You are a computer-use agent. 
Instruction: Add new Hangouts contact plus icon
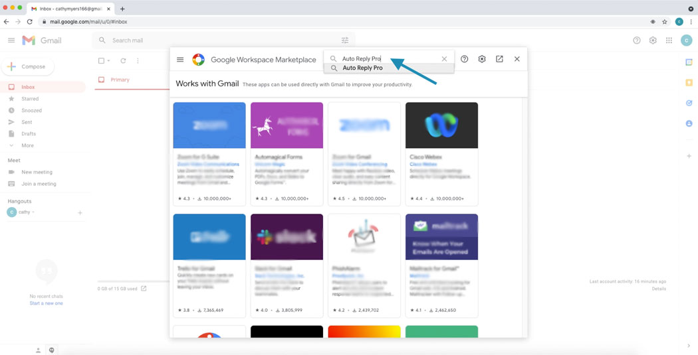coord(80,213)
